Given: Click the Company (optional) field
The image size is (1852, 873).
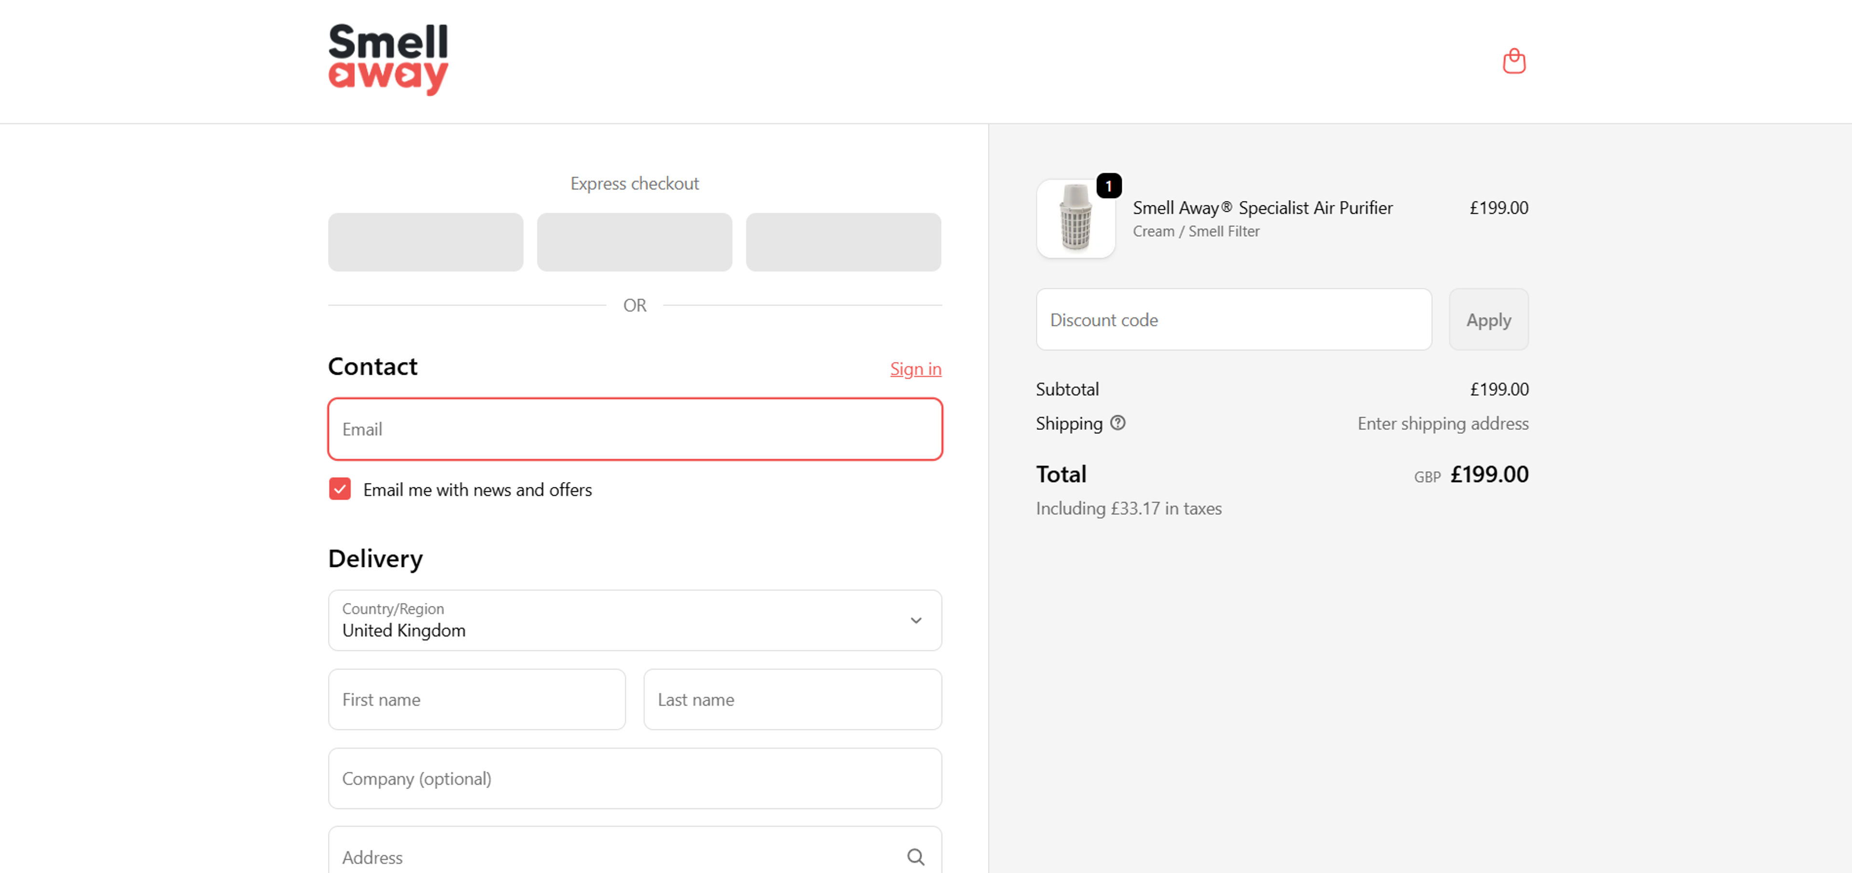Looking at the screenshot, I should click(x=634, y=778).
